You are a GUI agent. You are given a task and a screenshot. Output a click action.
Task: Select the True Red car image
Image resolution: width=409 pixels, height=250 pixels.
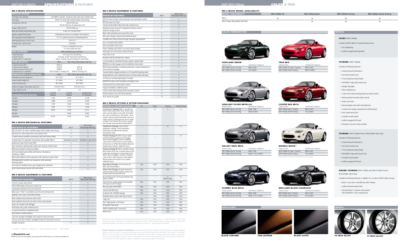click(304, 50)
